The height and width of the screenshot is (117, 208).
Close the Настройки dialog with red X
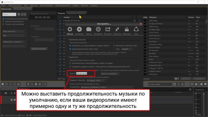[x=141, y=24]
